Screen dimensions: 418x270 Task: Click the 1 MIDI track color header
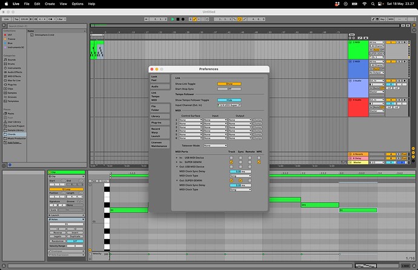pos(358,50)
